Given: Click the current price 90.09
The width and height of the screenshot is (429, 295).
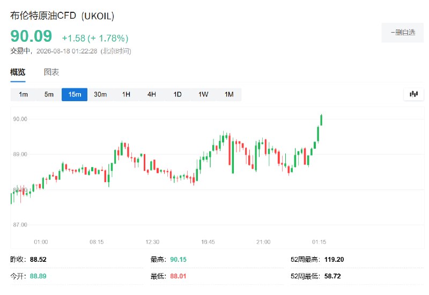Looking at the screenshot, I should point(31,36).
